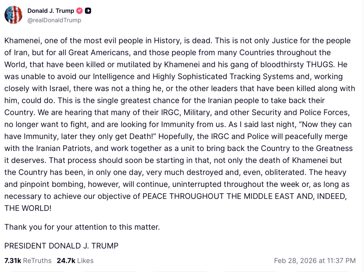Open the Donald J. Trump display name
The image size is (364, 272).
50,11
